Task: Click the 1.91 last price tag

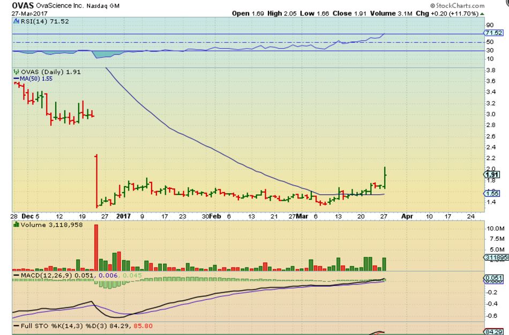Action: pyautogui.click(x=493, y=175)
